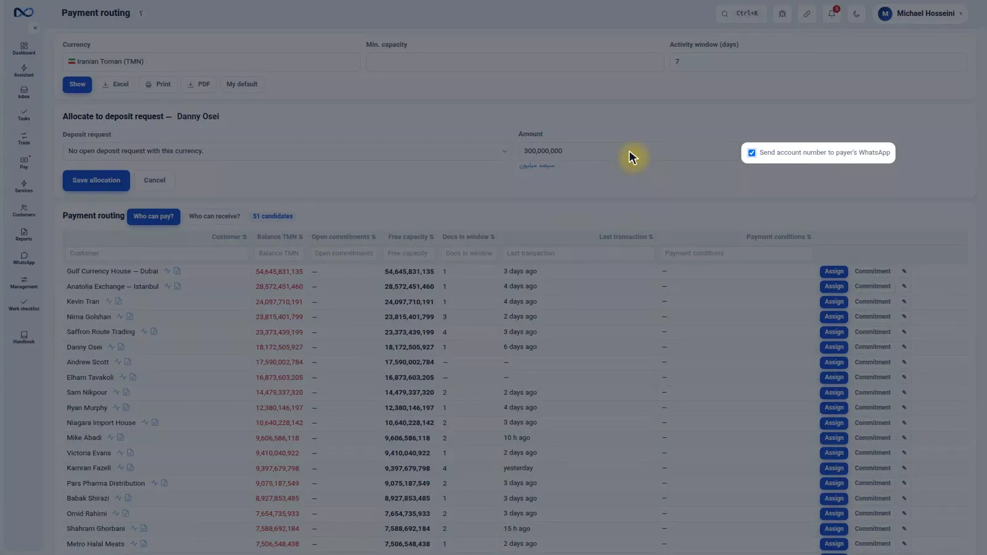Click the Customer filter field
987x555 pixels.
coord(159,253)
